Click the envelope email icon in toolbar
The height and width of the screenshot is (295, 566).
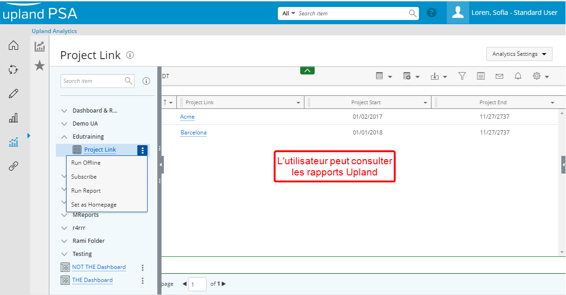click(499, 76)
